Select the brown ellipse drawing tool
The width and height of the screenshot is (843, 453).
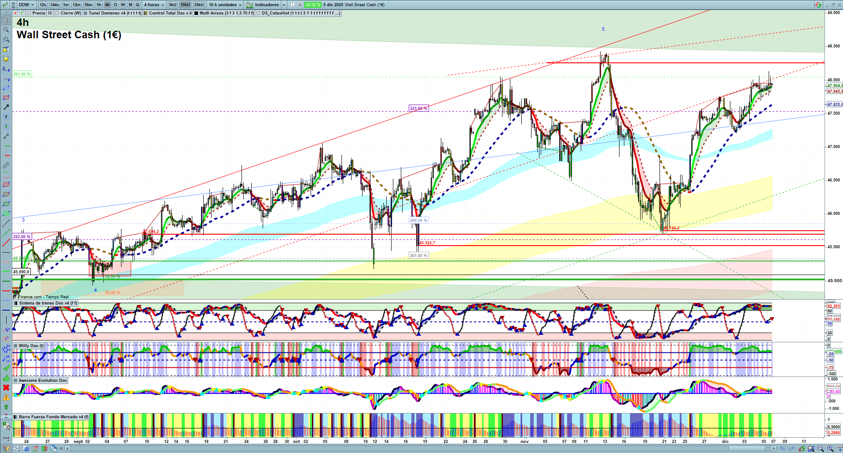pyautogui.click(x=6, y=194)
